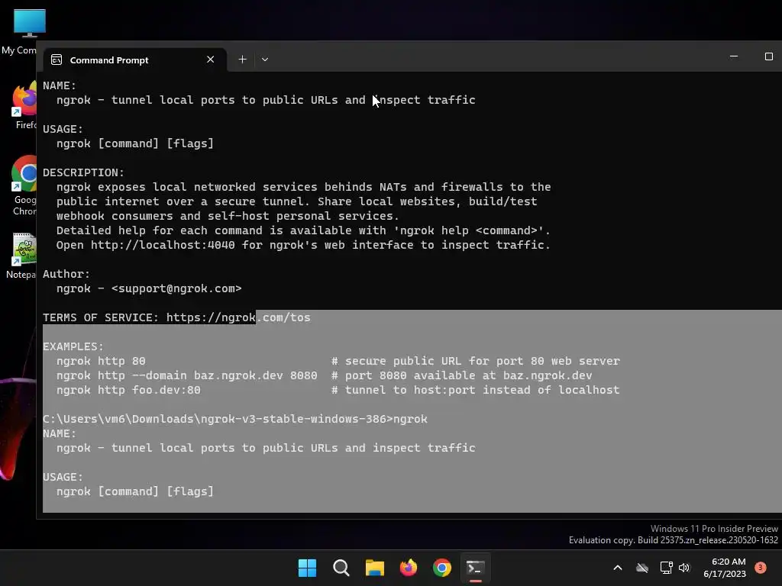Image resolution: width=782 pixels, height=586 pixels.
Task: Click http://localhost:4040 in description text
Action: [x=163, y=245]
